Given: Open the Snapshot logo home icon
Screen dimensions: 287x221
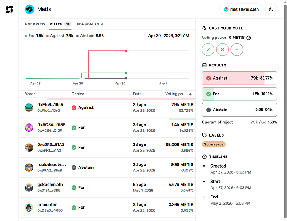Looking at the screenshot, I should [x=9, y=9].
